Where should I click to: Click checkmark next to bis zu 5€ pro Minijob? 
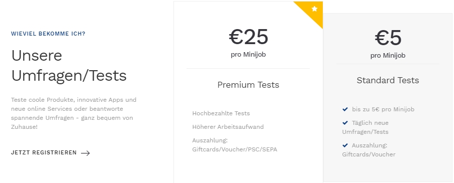[345, 109]
